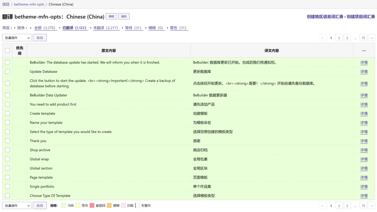The height and width of the screenshot is (212, 377).
Task: Expand the bottom 批量操作 dropdown
Action: (x=17, y=206)
